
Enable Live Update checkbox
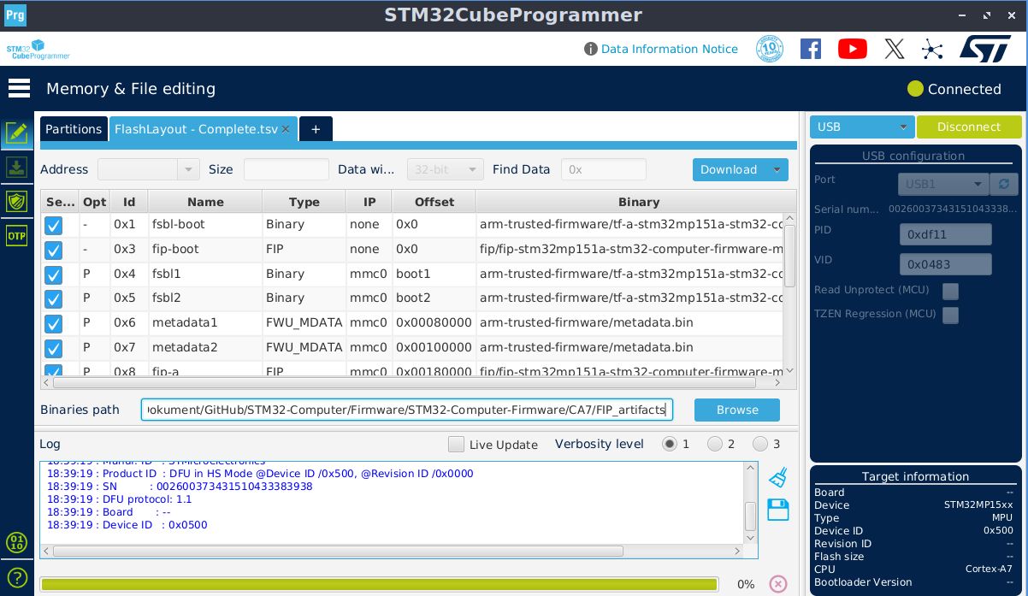456,444
